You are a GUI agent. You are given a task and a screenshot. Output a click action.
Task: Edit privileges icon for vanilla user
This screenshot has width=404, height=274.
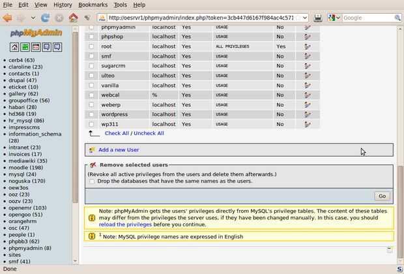click(x=307, y=85)
